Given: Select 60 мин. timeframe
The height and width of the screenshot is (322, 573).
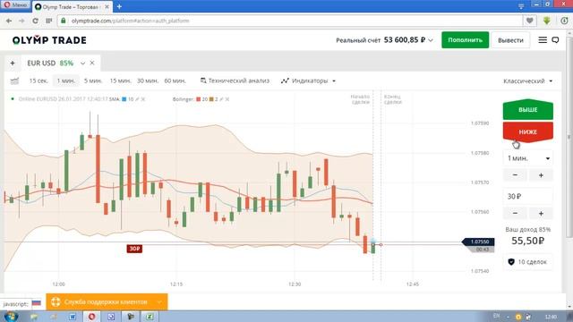Looking at the screenshot, I should click(175, 80).
